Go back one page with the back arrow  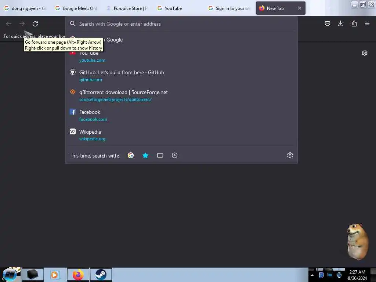9,24
